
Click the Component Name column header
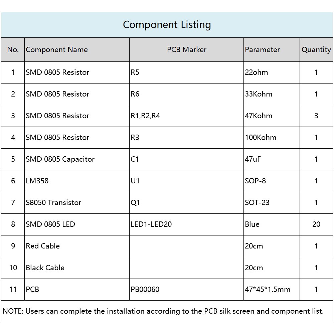tap(57, 50)
